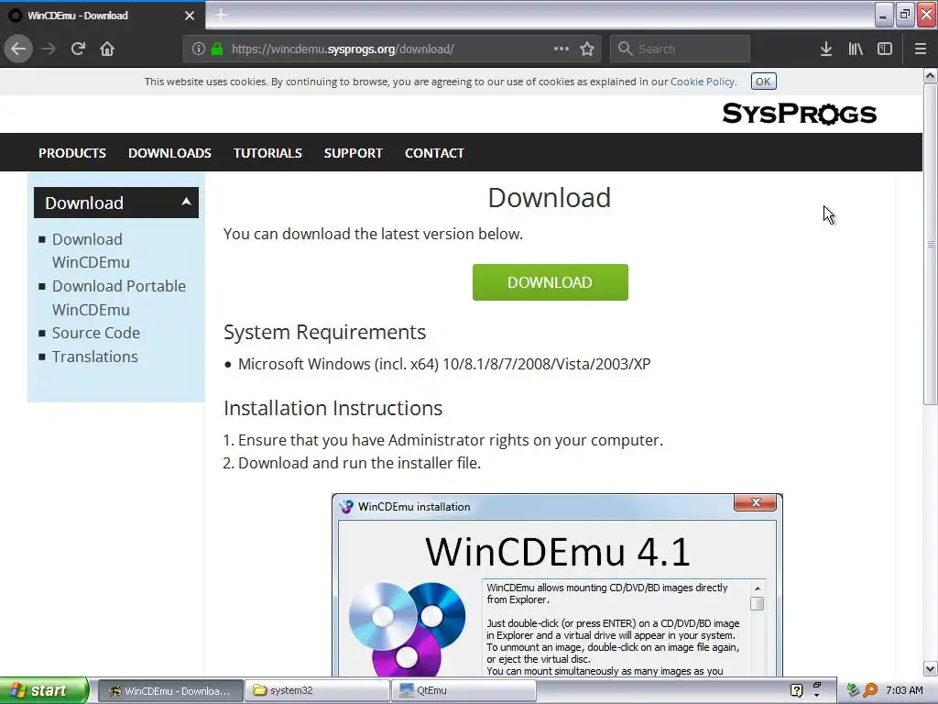Viewport: 938px width, 704px height.
Task: Switch to WinCDEmu taskbar button
Action: (x=170, y=691)
